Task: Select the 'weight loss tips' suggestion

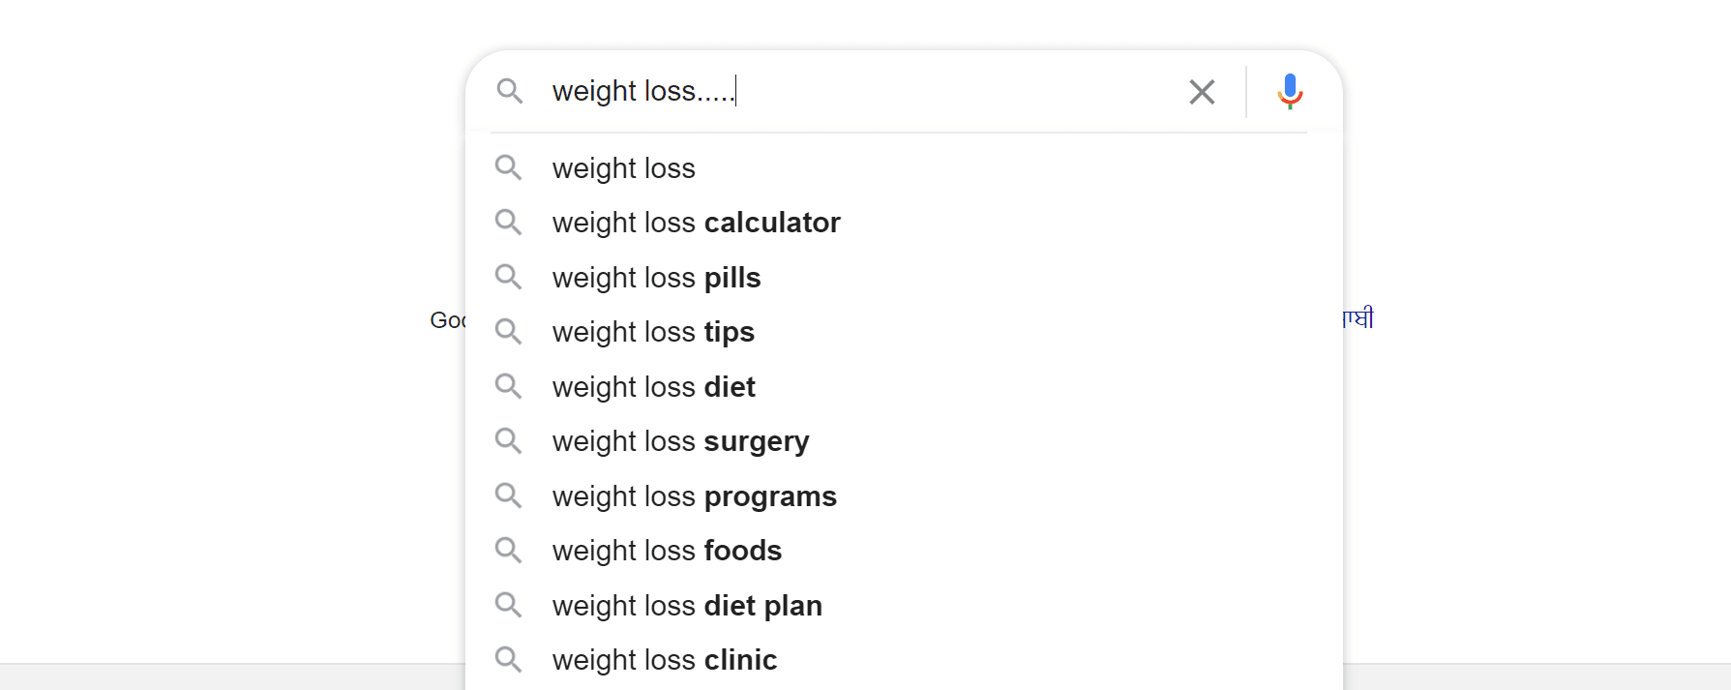Action: 653,332
